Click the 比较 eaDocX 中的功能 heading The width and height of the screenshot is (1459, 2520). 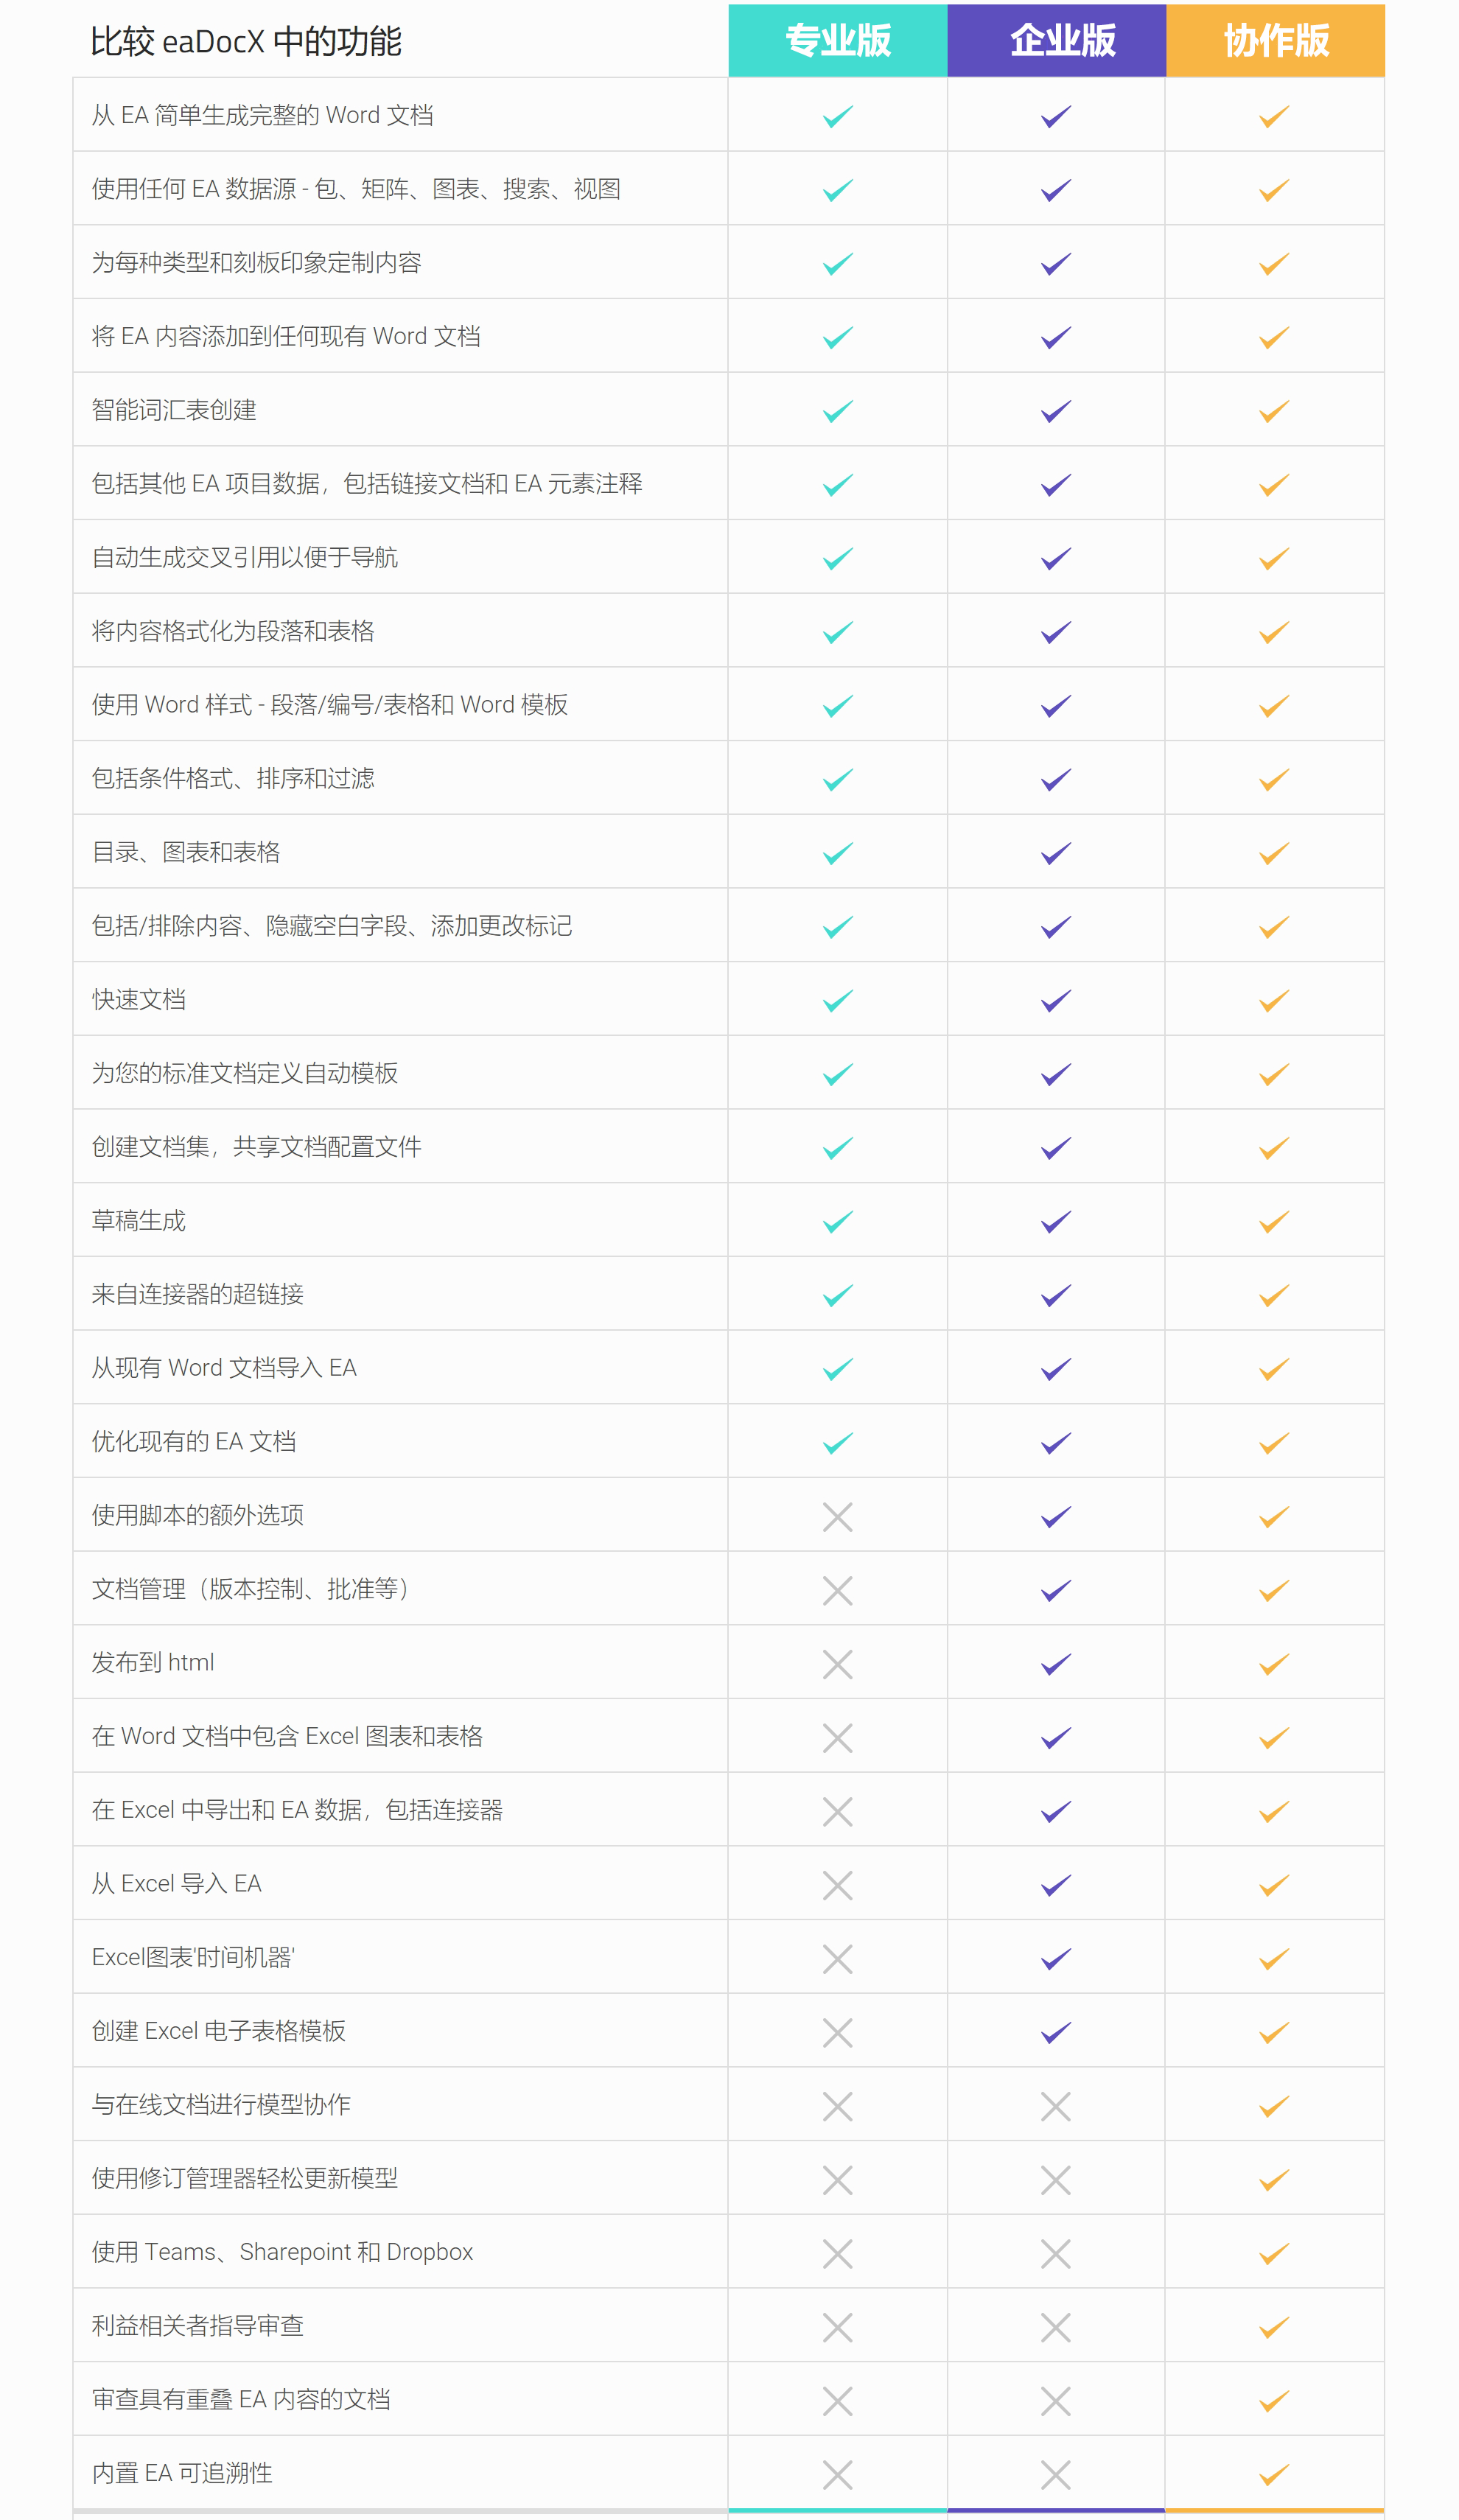click(x=246, y=42)
